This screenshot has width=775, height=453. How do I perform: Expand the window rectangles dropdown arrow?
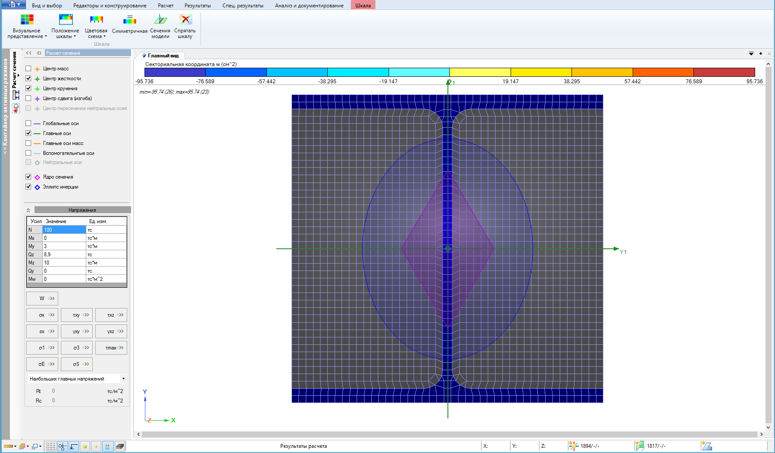(x=41, y=446)
